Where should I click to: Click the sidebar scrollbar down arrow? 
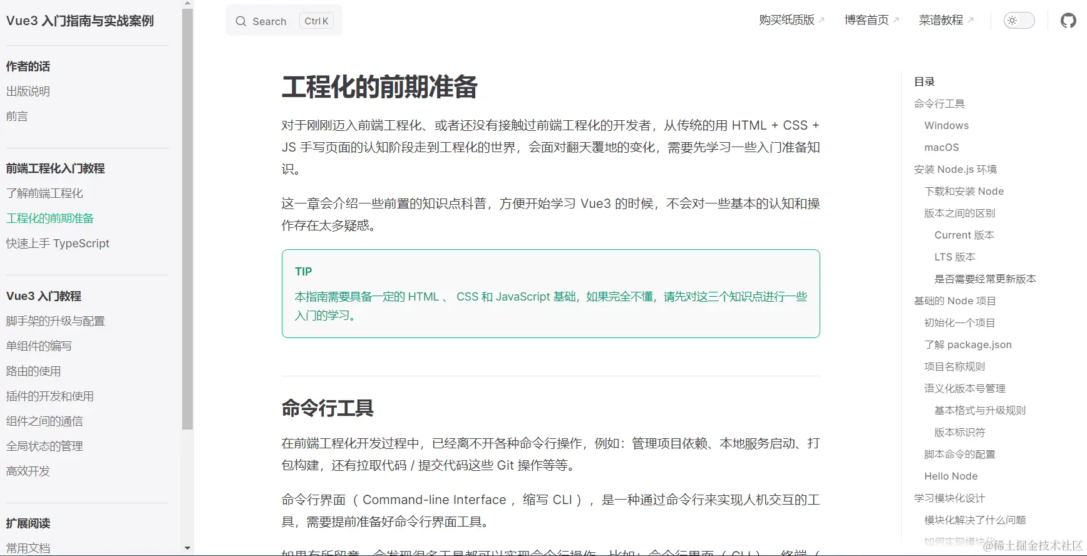188,548
